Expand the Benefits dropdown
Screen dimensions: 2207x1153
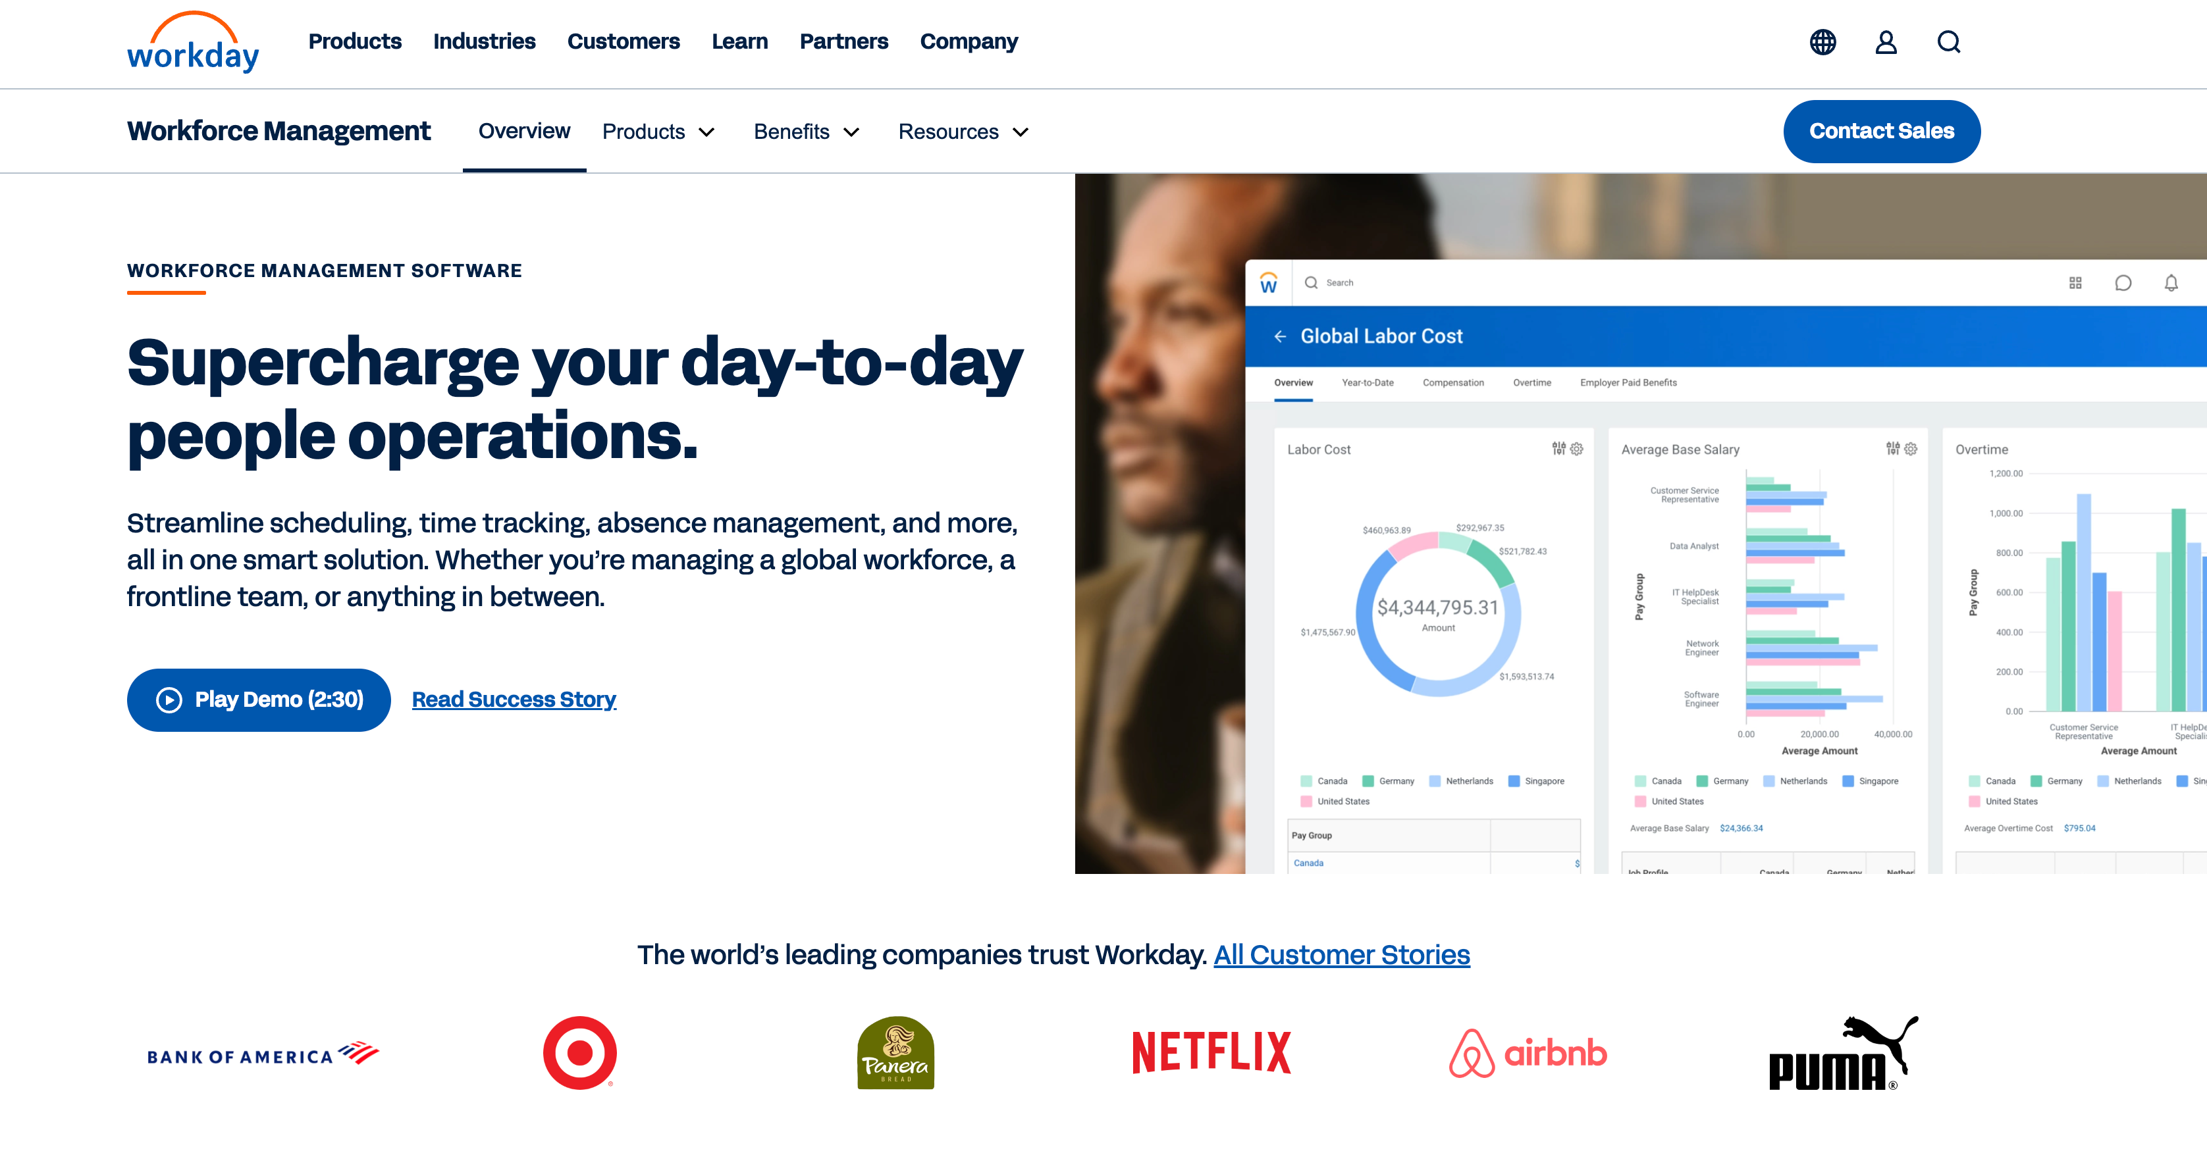(806, 132)
